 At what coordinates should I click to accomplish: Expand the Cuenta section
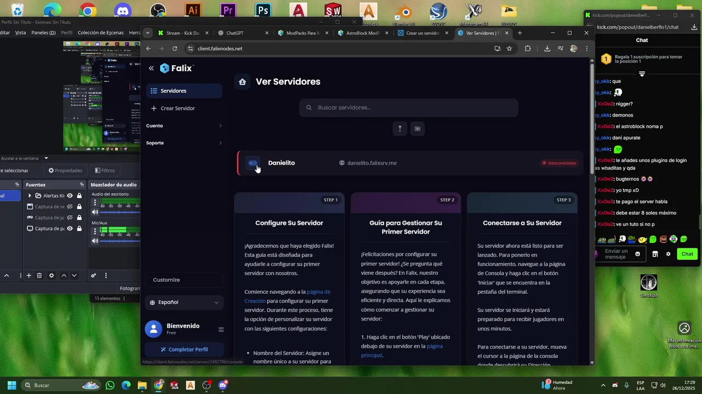[x=184, y=126]
